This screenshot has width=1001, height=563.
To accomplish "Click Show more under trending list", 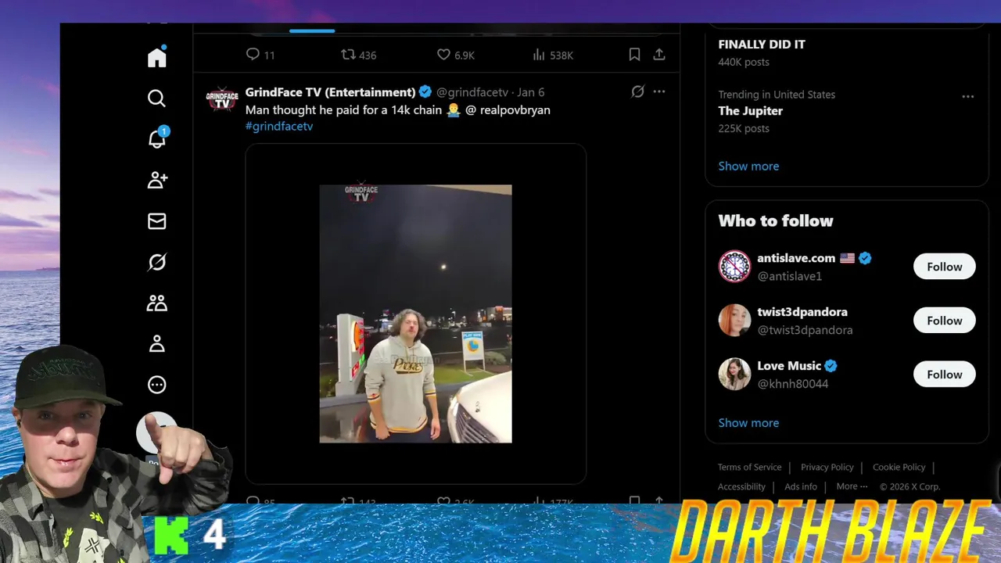I will pos(748,166).
